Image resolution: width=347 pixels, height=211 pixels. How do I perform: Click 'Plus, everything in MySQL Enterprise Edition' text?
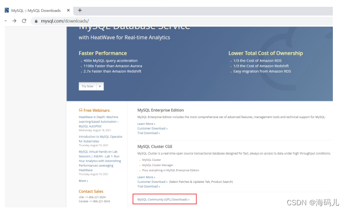click(x=171, y=170)
